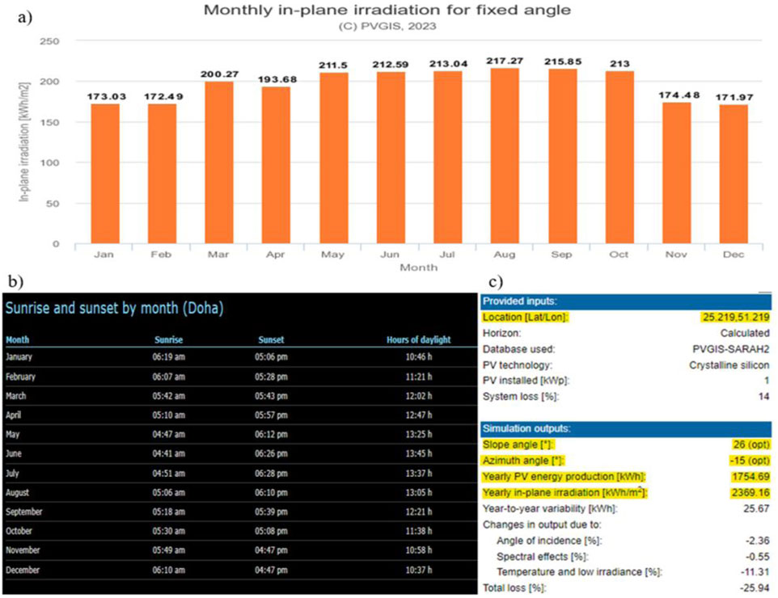Click the spectral effects value "-0.55"
Screen dimensions: 778x598
point(757,556)
